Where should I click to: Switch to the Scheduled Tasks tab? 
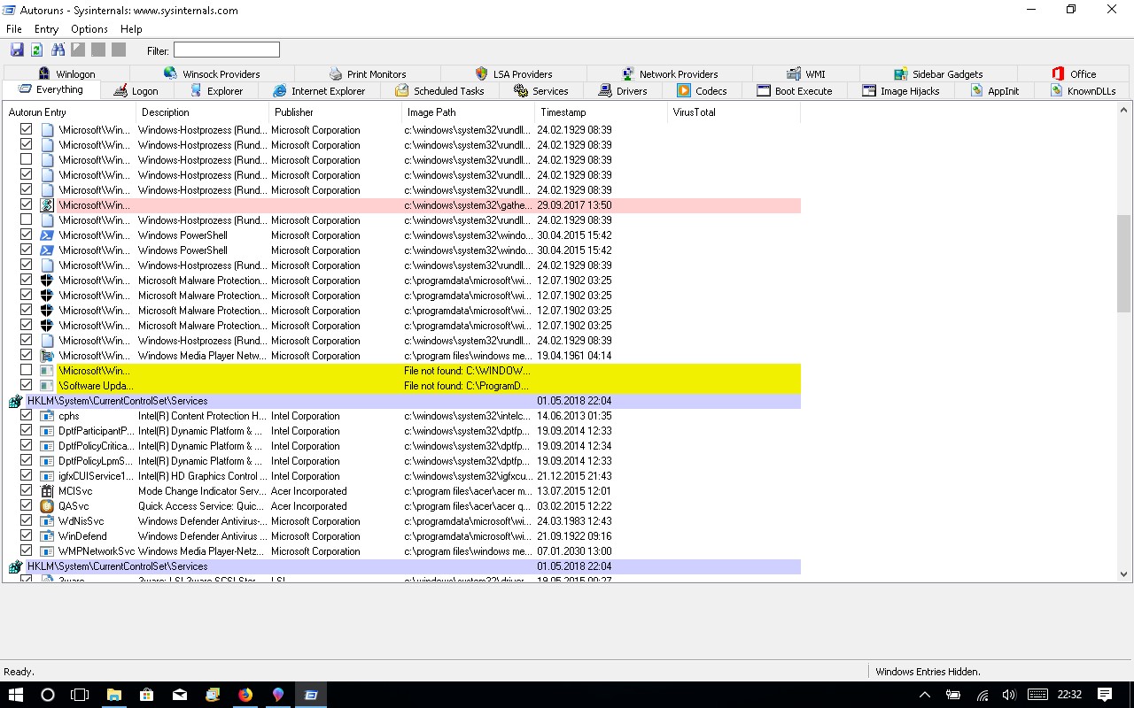[x=439, y=90]
